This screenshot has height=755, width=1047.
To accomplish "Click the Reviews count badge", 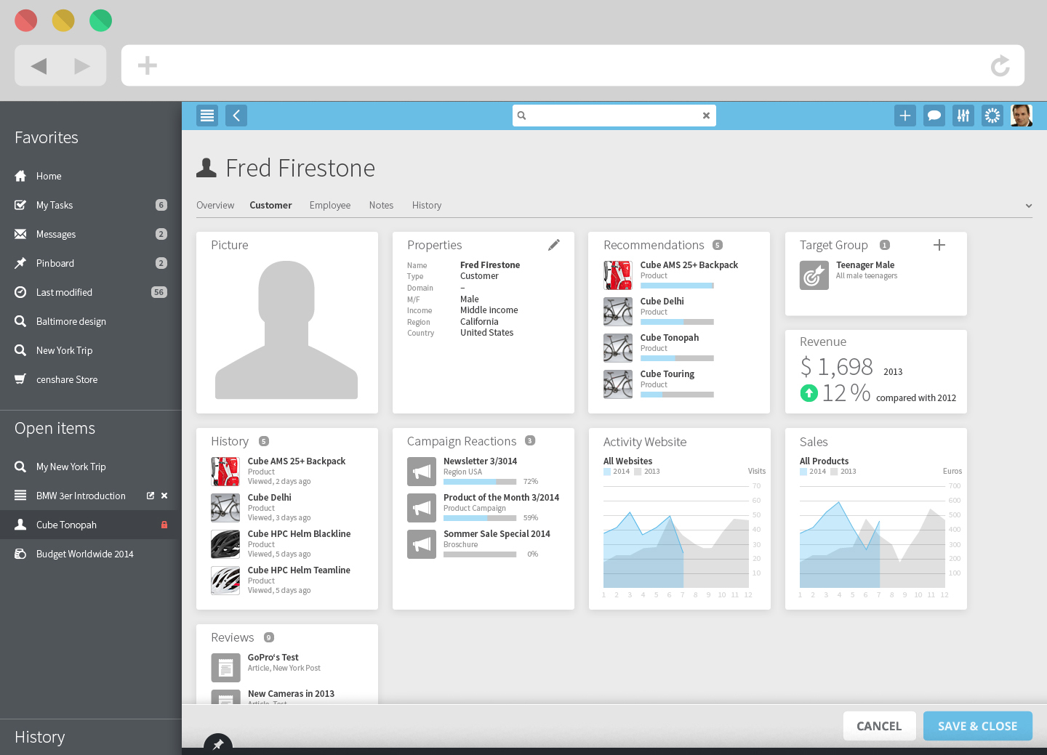I will coord(269,637).
